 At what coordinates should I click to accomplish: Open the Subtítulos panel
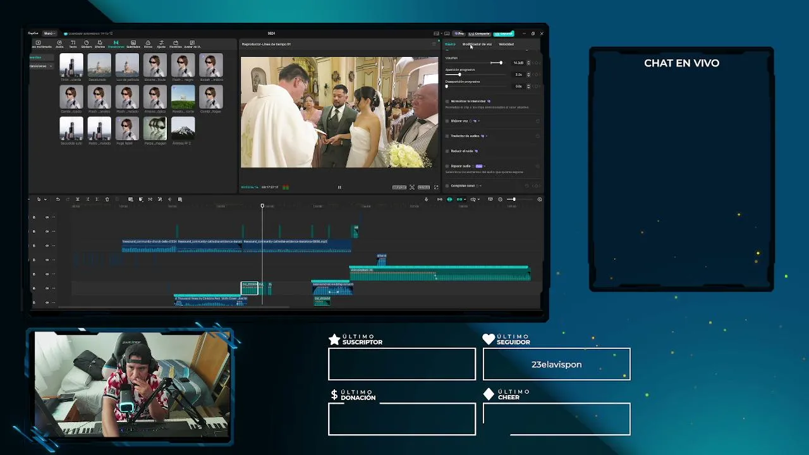point(133,44)
